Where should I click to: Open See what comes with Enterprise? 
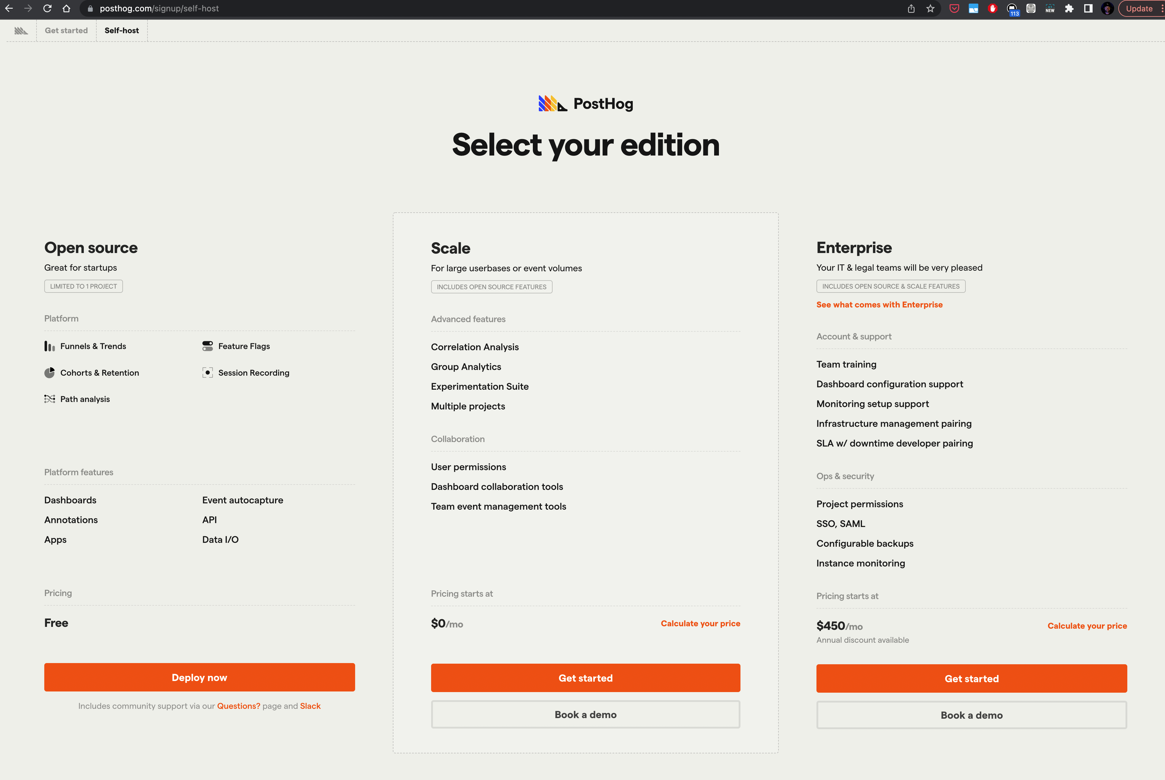coord(879,304)
